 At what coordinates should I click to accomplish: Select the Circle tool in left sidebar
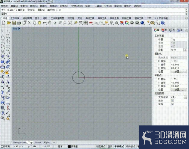3,41
